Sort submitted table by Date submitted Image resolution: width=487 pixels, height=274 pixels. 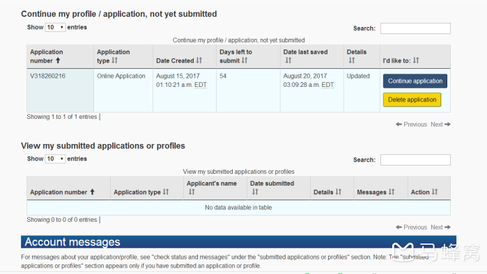coord(279,188)
